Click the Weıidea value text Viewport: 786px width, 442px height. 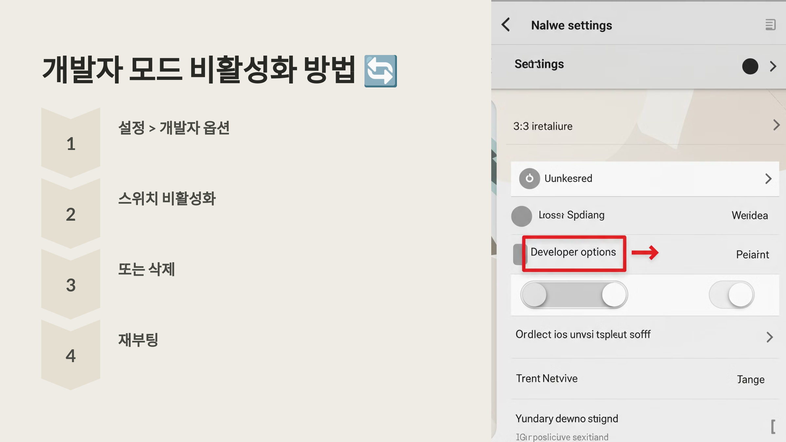[750, 215]
